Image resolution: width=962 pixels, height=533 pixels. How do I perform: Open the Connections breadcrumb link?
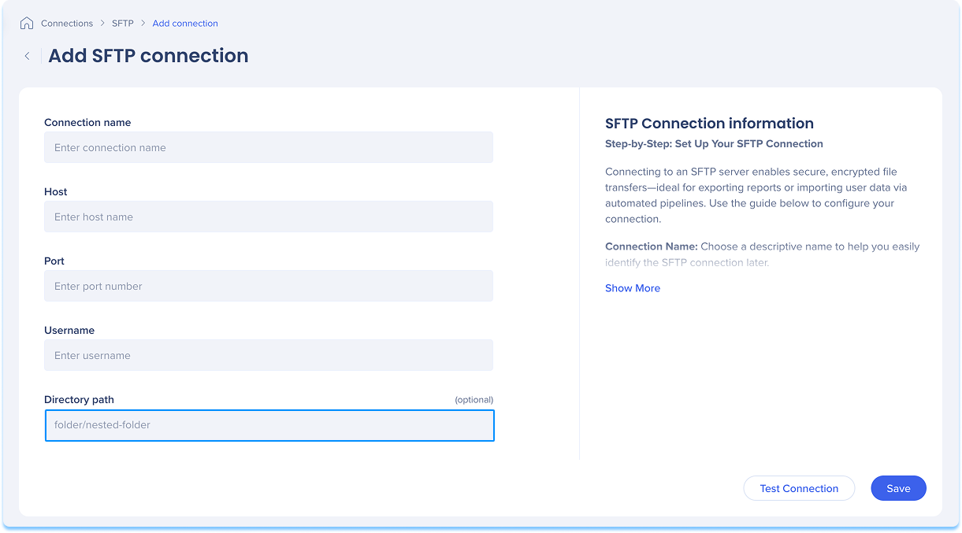(x=67, y=24)
